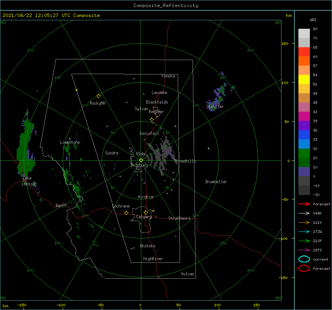Select the HighRiver label
This screenshot has width=332, height=310.
[x=153, y=259]
